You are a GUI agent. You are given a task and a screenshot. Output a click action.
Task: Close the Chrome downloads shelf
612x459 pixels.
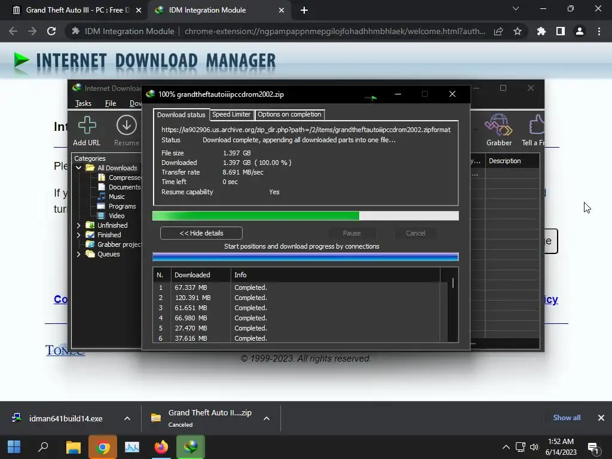click(x=601, y=418)
